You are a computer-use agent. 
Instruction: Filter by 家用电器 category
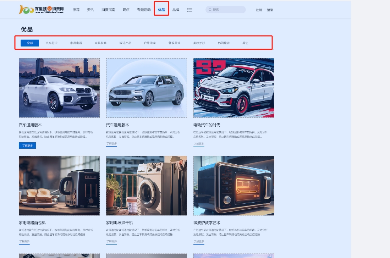click(x=76, y=43)
